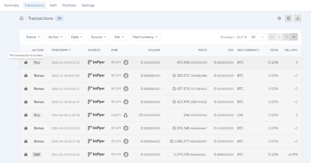Click Bitcoin coin icon in 2018-12-03 row

pos(126,62)
